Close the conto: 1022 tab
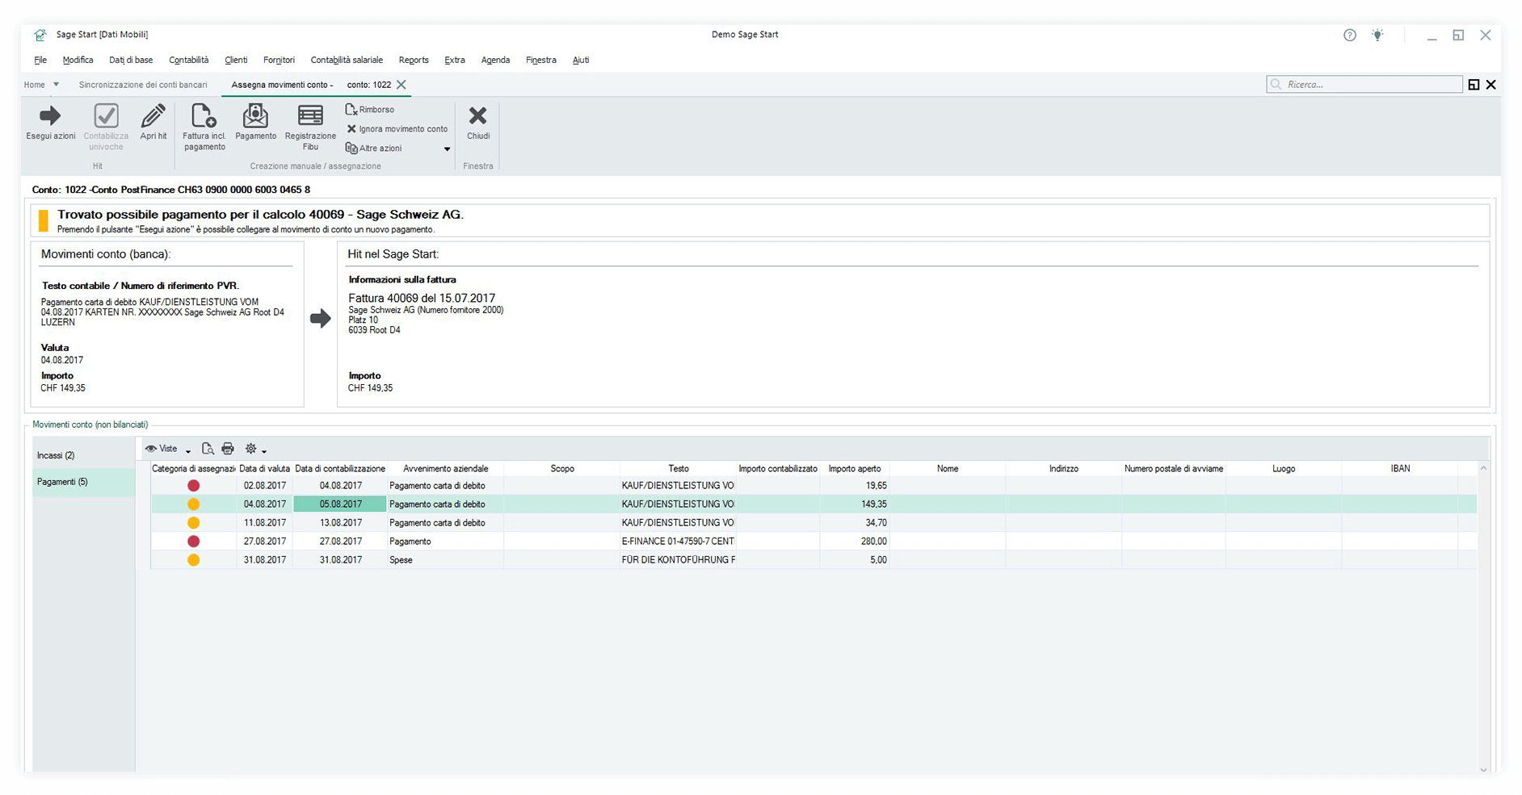 pyautogui.click(x=402, y=85)
